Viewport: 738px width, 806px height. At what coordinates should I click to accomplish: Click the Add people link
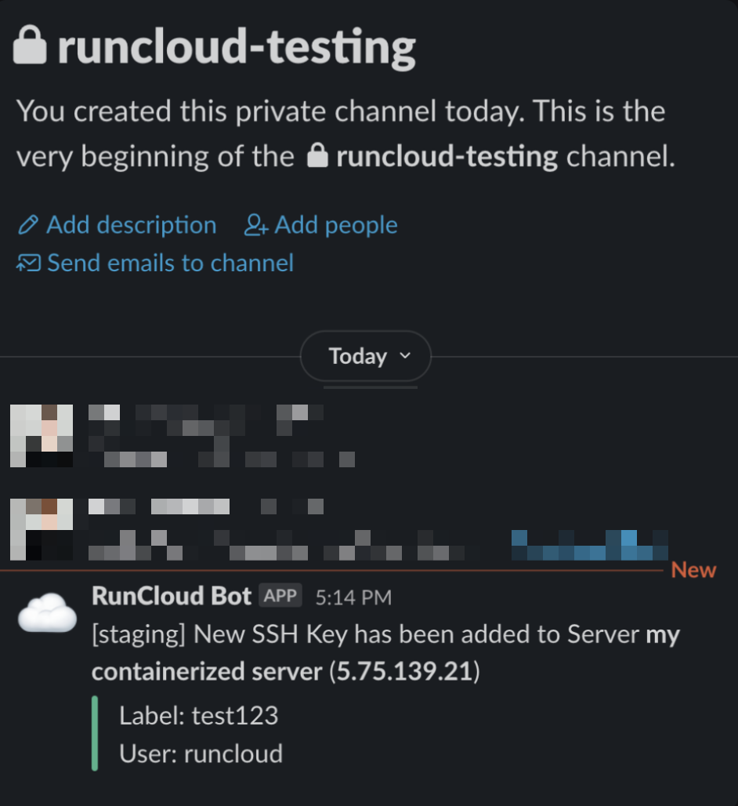coord(336,225)
